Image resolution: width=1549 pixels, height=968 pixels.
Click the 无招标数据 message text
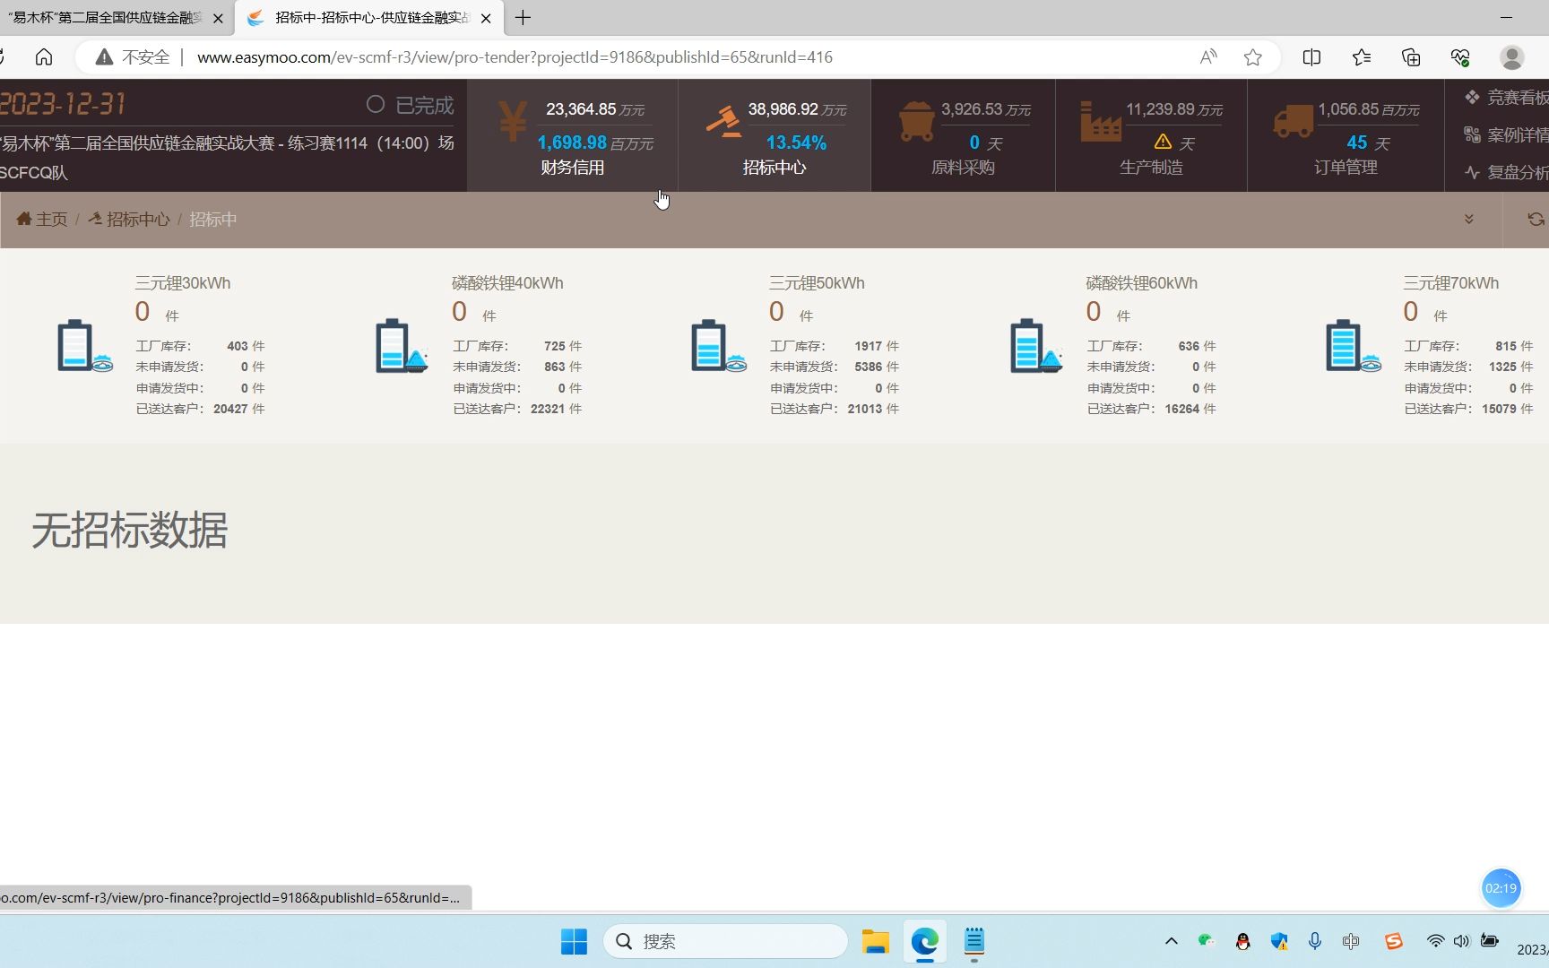coord(130,531)
